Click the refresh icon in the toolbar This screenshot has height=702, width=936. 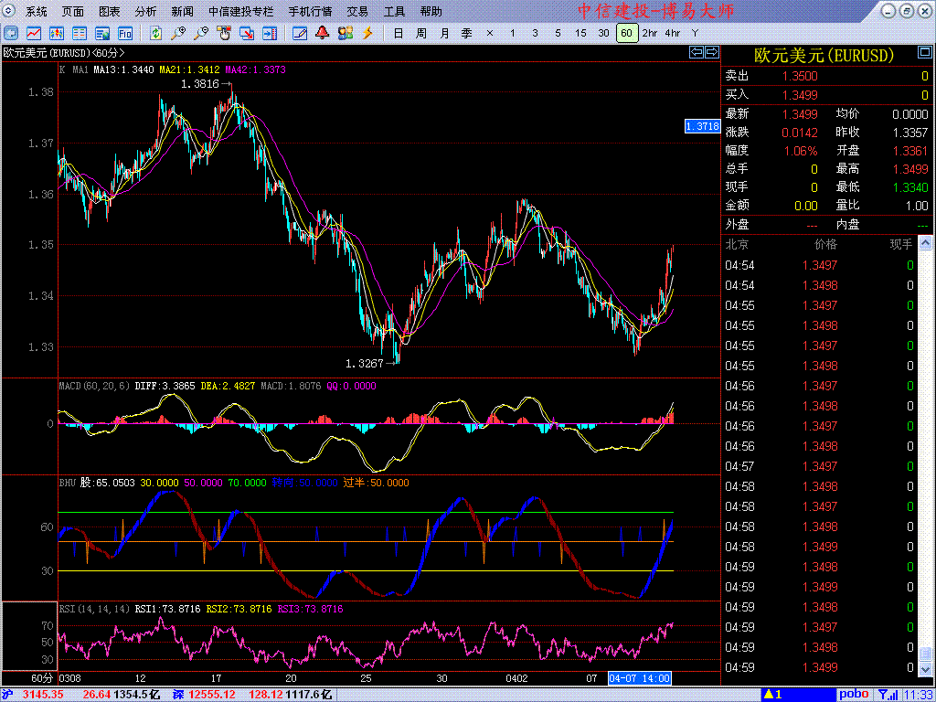(x=156, y=33)
